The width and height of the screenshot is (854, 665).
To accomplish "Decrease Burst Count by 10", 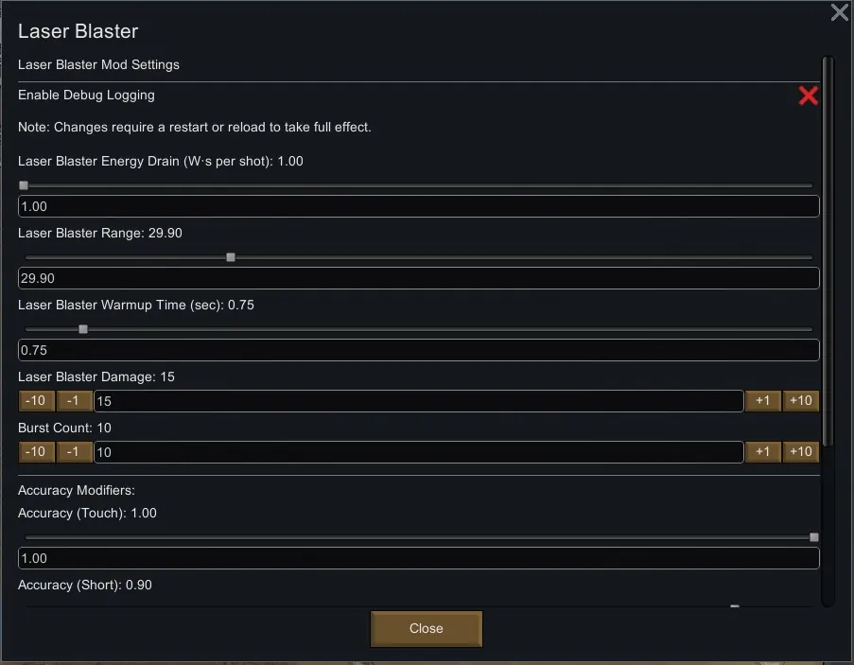I will click(36, 452).
